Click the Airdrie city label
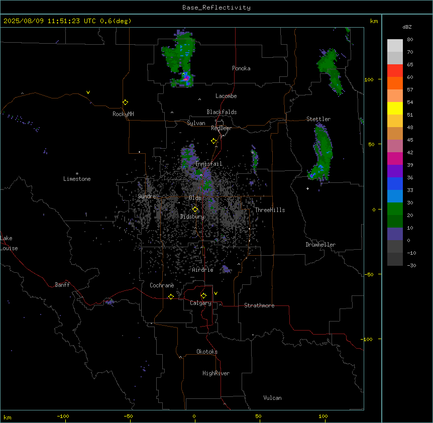 tap(203, 270)
